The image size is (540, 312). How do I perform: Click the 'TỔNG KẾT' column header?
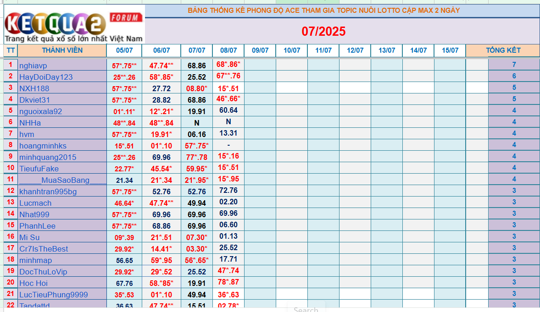click(x=503, y=50)
